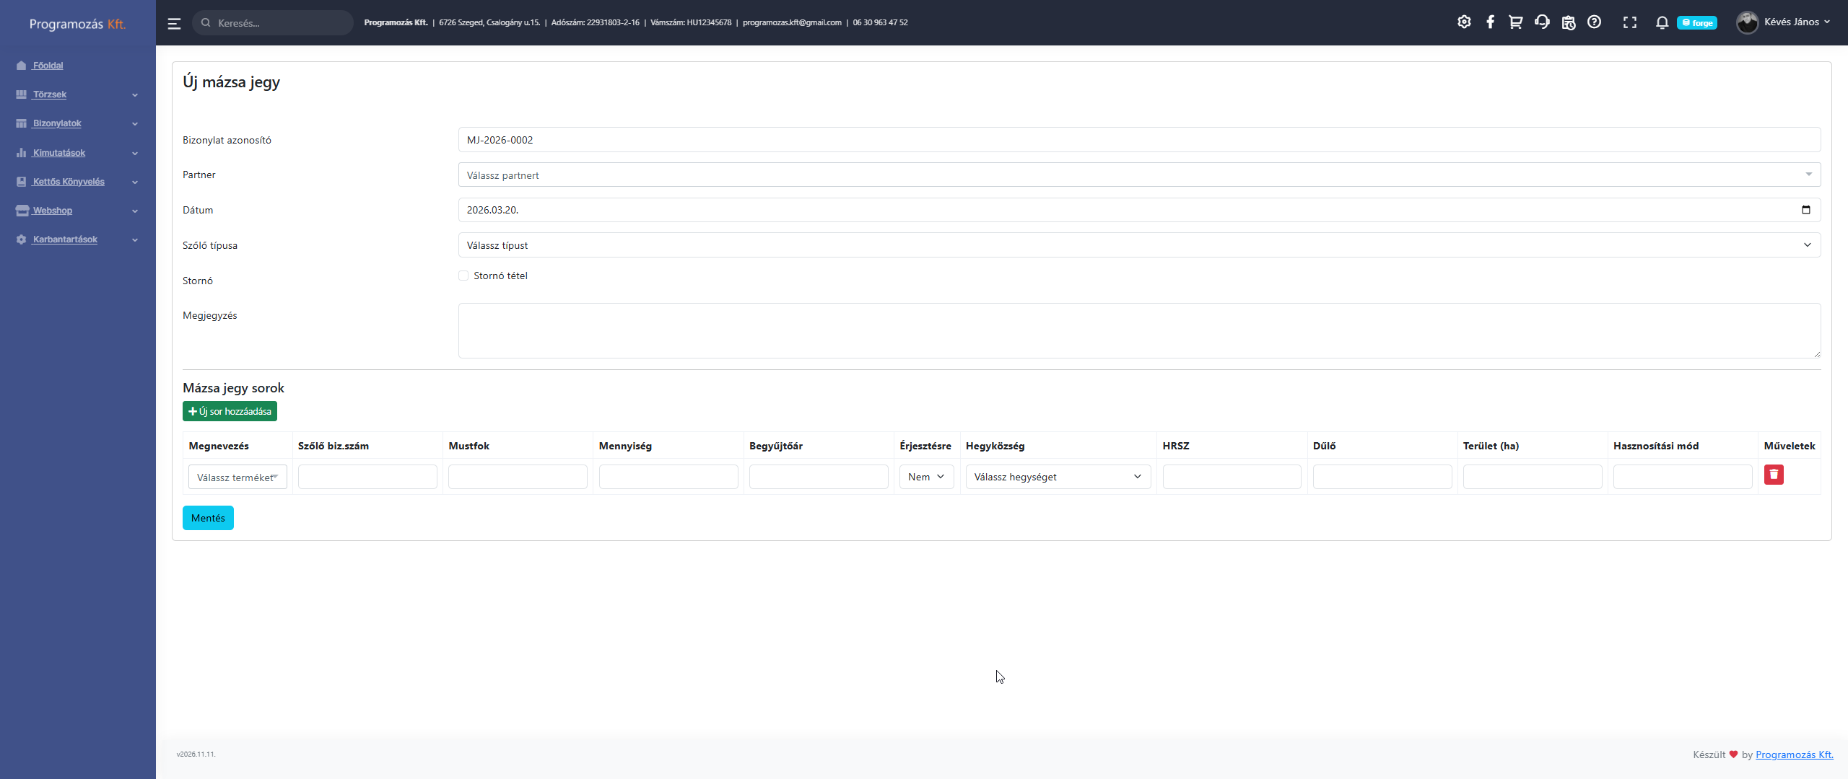Image resolution: width=1848 pixels, height=779 pixels.
Task: Open the shopping cart icon
Action: pyautogui.click(x=1515, y=22)
